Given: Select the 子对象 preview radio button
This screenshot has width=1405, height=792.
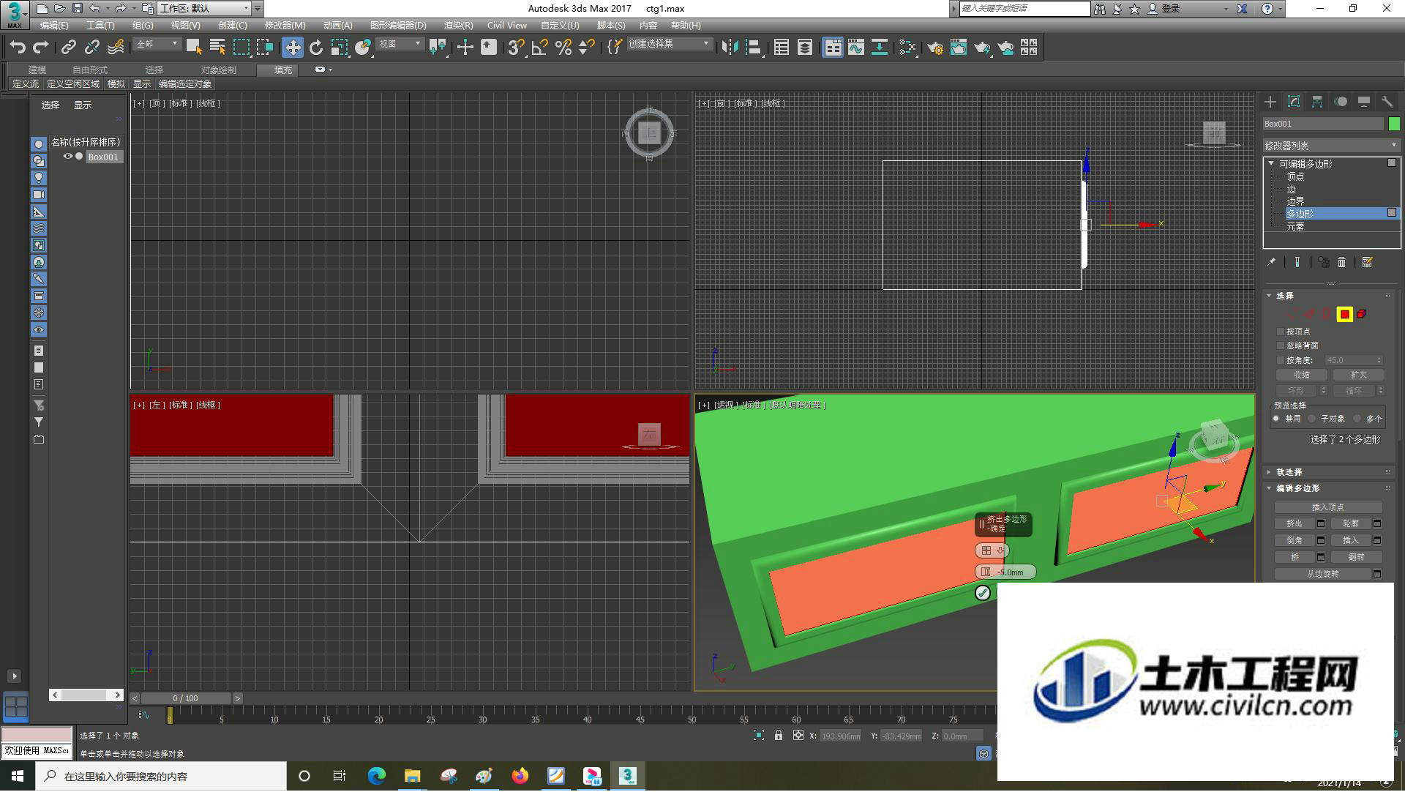Looking at the screenshot, I should pos(1312,419).
